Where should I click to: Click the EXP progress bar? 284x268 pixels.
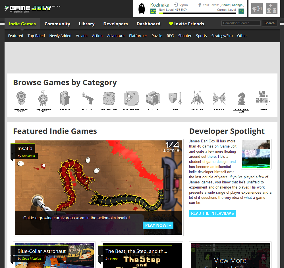point(197,13)
